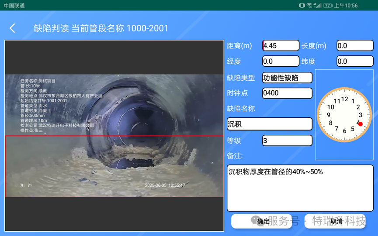Click the 上午10:56 clock time
378x236 pixels.
click(346, 5)
